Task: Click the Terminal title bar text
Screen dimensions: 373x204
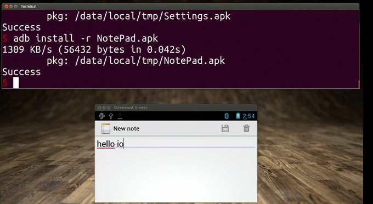Action: tap(29, 7)
